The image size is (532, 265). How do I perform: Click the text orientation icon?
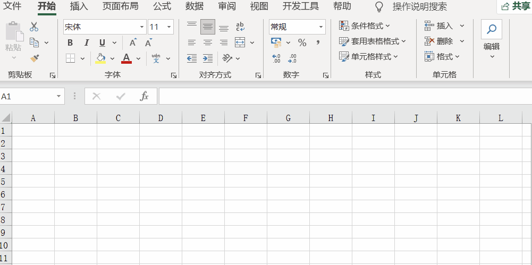pyautogui.click(x=227, y=58)
